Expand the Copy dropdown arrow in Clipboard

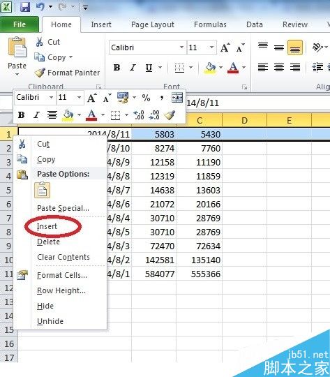click(x=70, y=57)
